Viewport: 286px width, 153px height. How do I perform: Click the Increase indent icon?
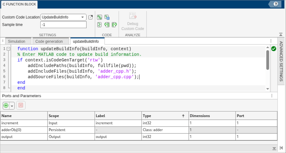114,25
